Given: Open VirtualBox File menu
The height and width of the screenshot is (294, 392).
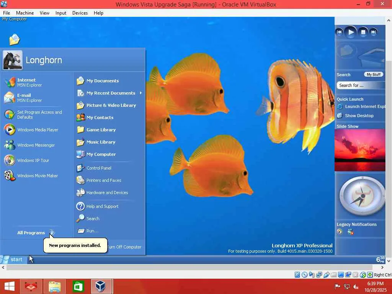Looking at the screenshot, I should tap(7, 13).
